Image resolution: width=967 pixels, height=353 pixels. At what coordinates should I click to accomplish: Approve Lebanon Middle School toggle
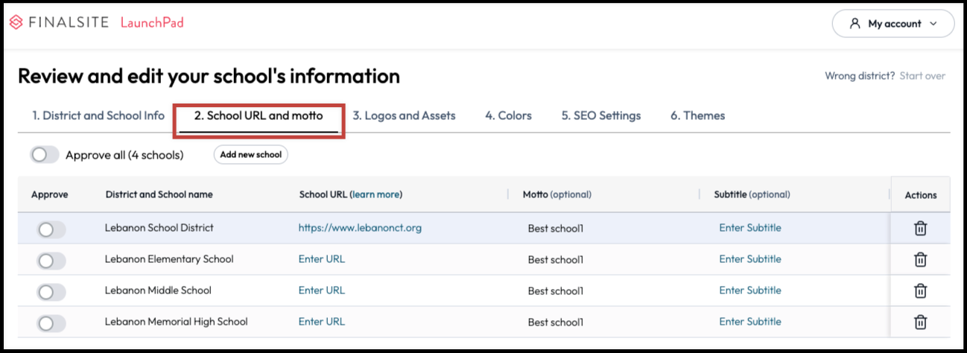coord(51,293)
